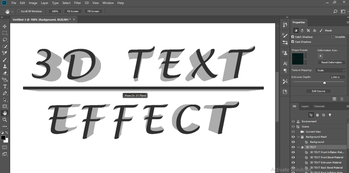Select the Move tool
The image size is (349, 173).
[x=4, y=27]
